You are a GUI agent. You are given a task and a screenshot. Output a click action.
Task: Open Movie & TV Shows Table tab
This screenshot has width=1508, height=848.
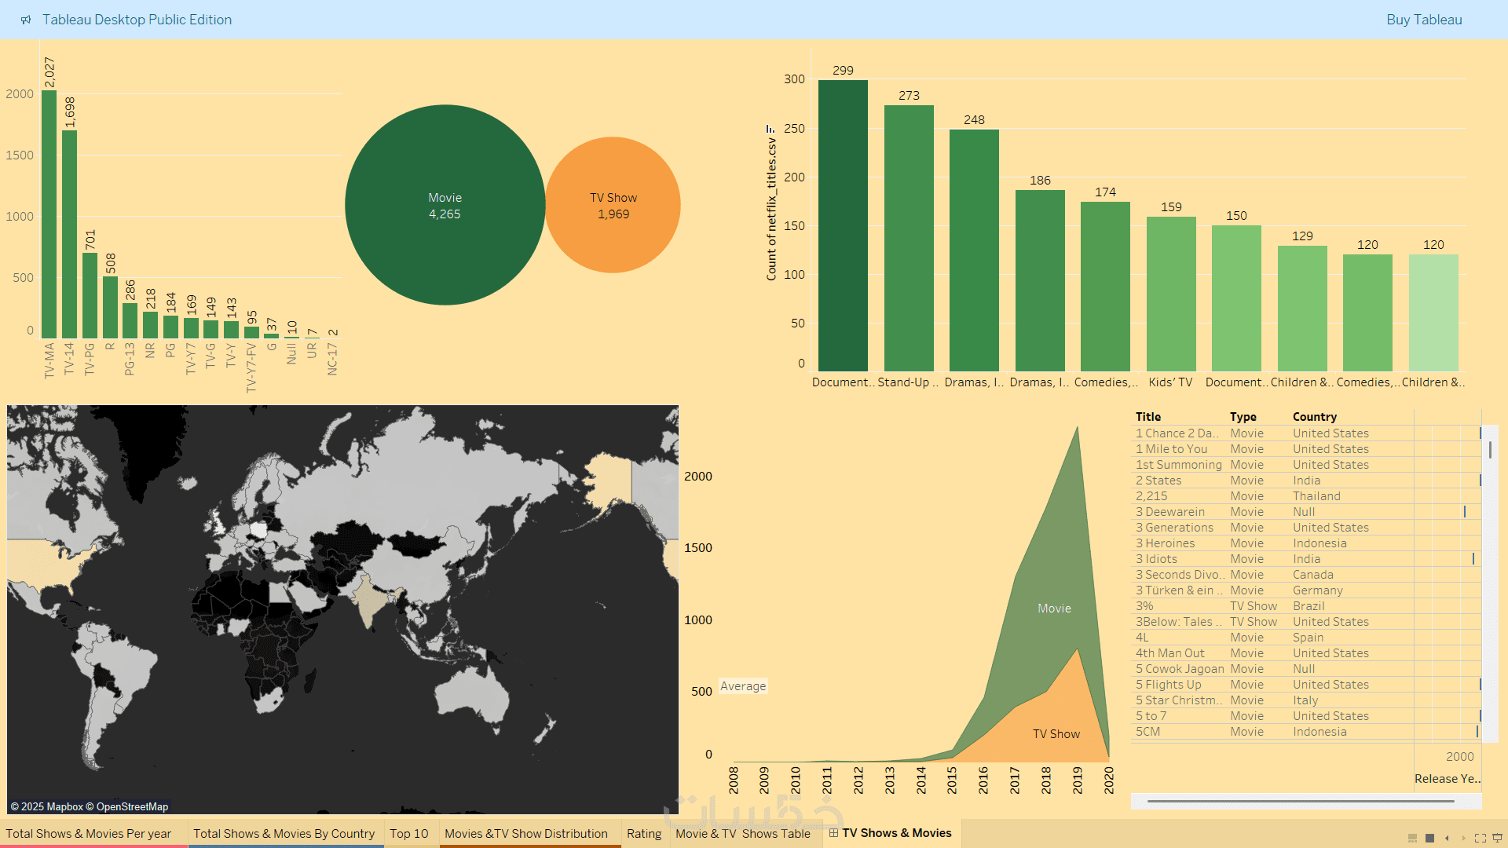pyautogui.click(x=742, y=833)
